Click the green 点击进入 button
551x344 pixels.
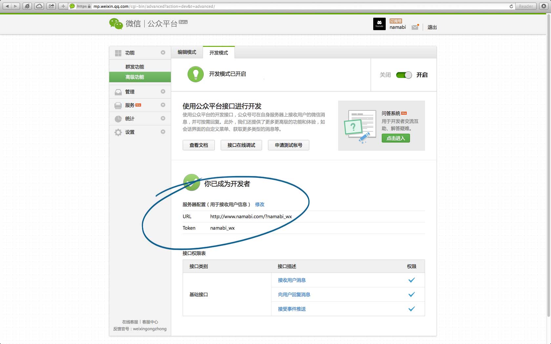[396, 138]
